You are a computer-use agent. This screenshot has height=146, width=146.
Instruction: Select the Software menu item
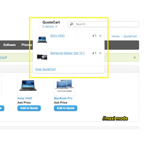pos(9,45)
